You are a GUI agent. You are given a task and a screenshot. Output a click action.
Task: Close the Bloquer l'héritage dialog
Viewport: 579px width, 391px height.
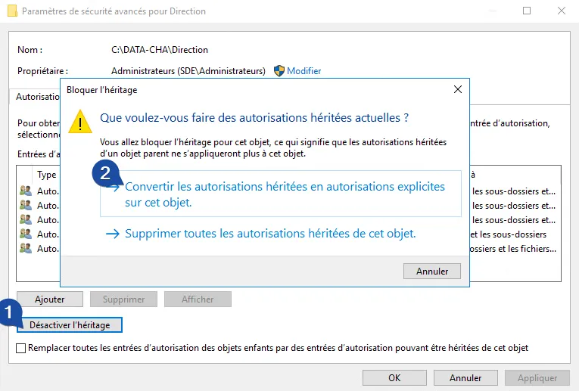click(x=457, y=89)
